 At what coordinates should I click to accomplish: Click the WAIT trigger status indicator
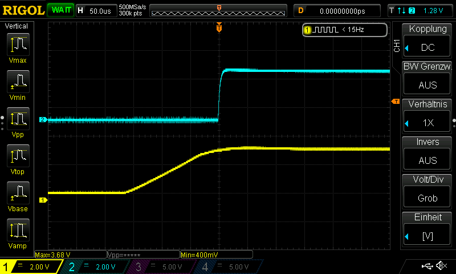pos(61,10)
